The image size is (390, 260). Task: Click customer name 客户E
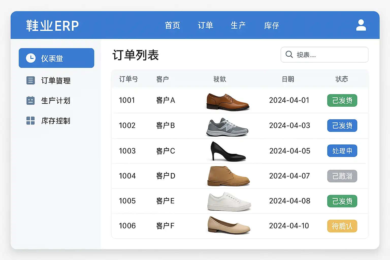(165, 201)
